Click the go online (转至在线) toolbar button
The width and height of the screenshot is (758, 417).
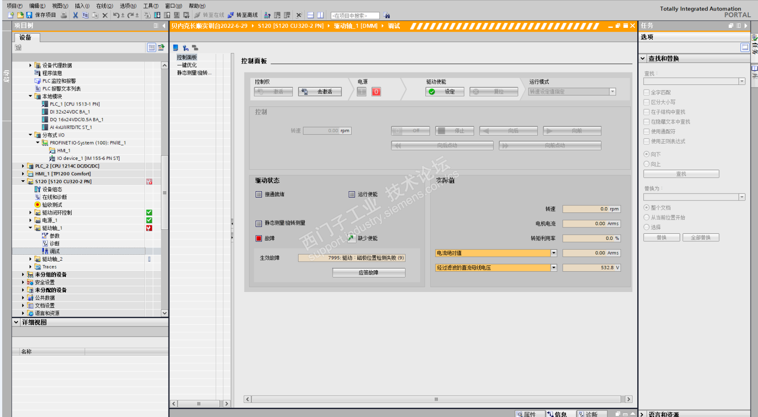209,15
